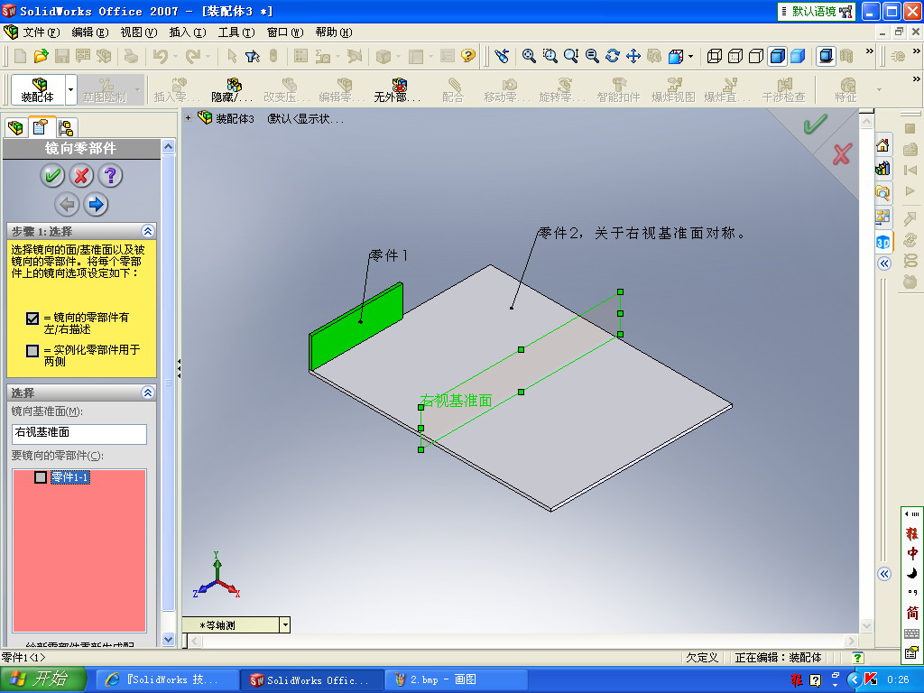Confirm mirror with green check button

point(52,176)
